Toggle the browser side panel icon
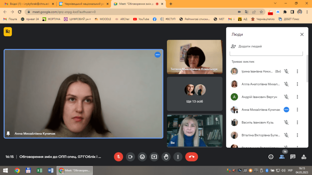Image resolution: width=312 pixels, height=175 pixels. (292, 12)
